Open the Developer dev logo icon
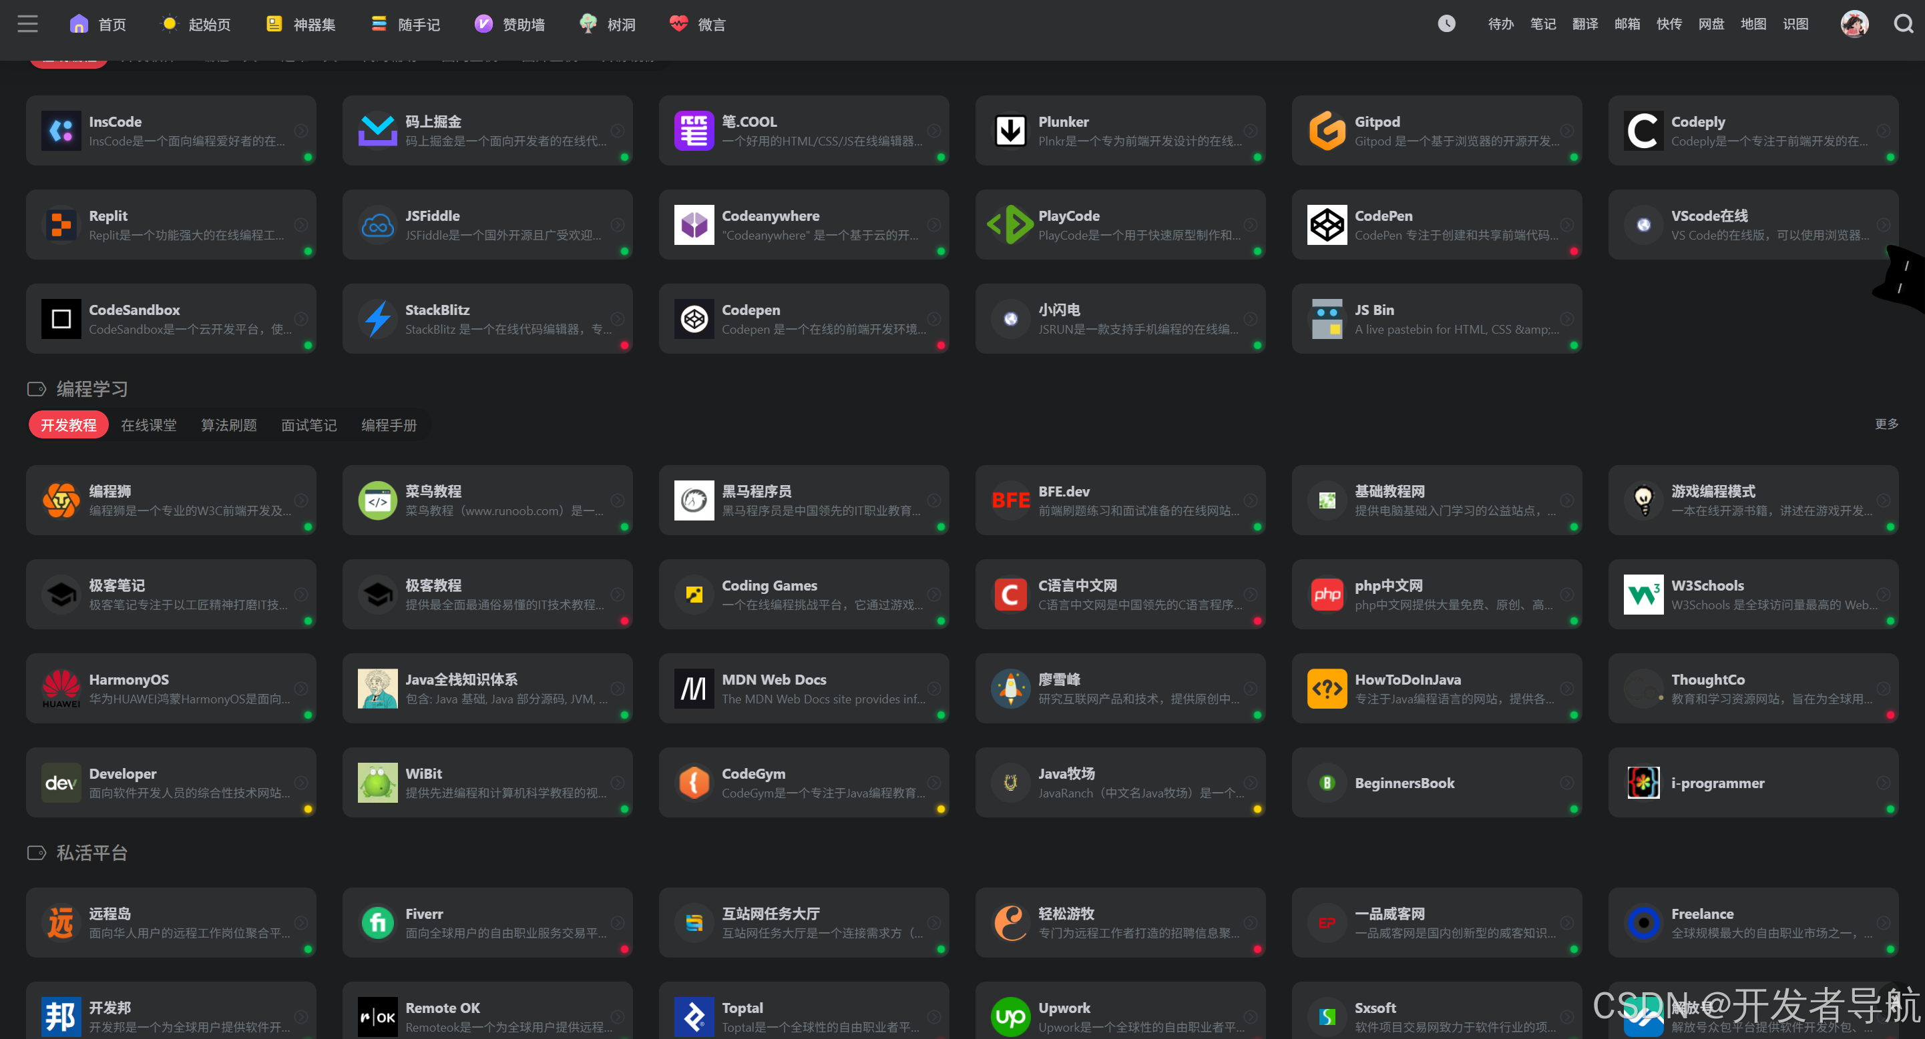The height and width of the screenshot is (1039, 1925). click(61, 783)
